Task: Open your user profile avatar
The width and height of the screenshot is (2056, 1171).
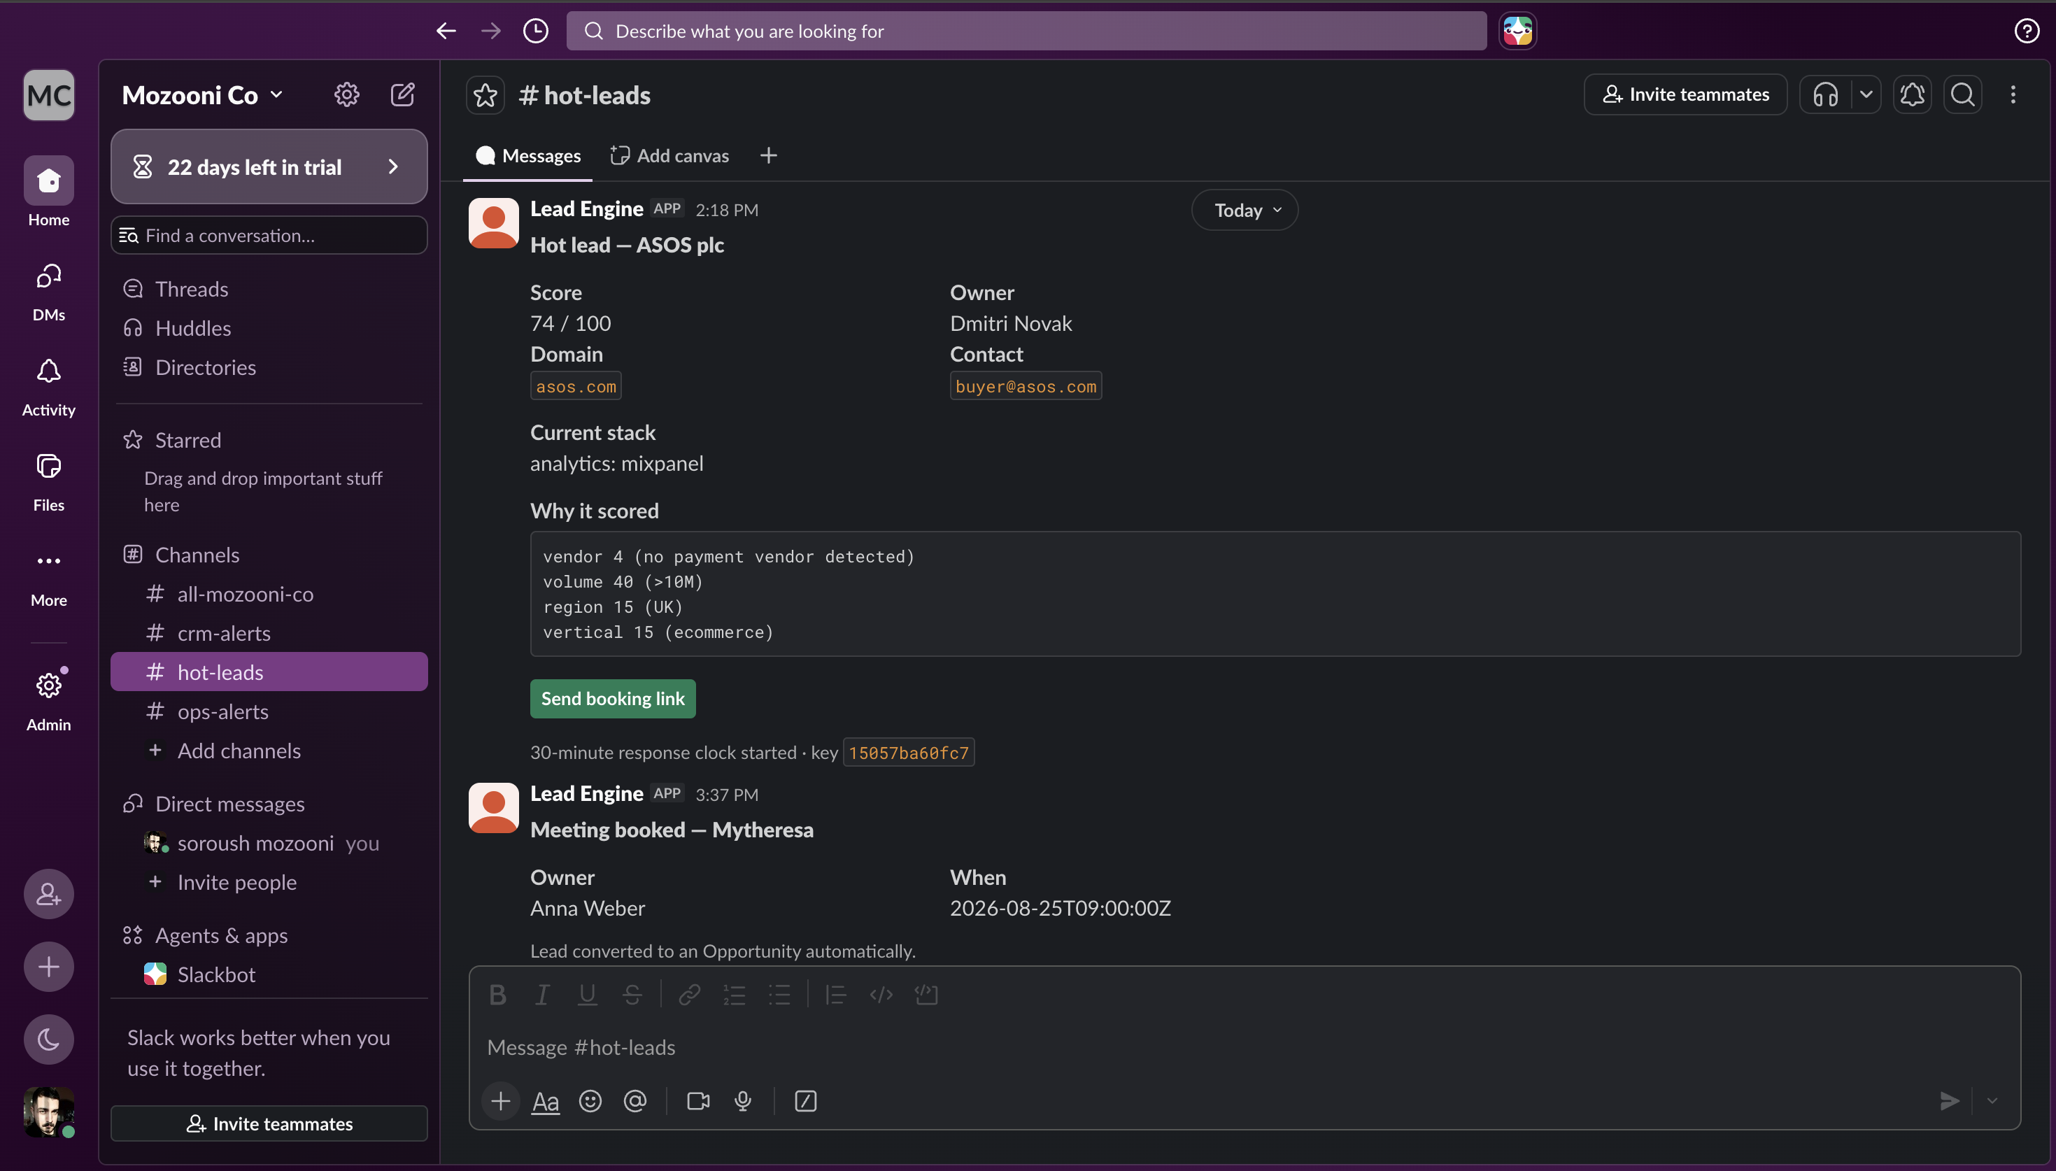Action: click(x=49, y=1112)
